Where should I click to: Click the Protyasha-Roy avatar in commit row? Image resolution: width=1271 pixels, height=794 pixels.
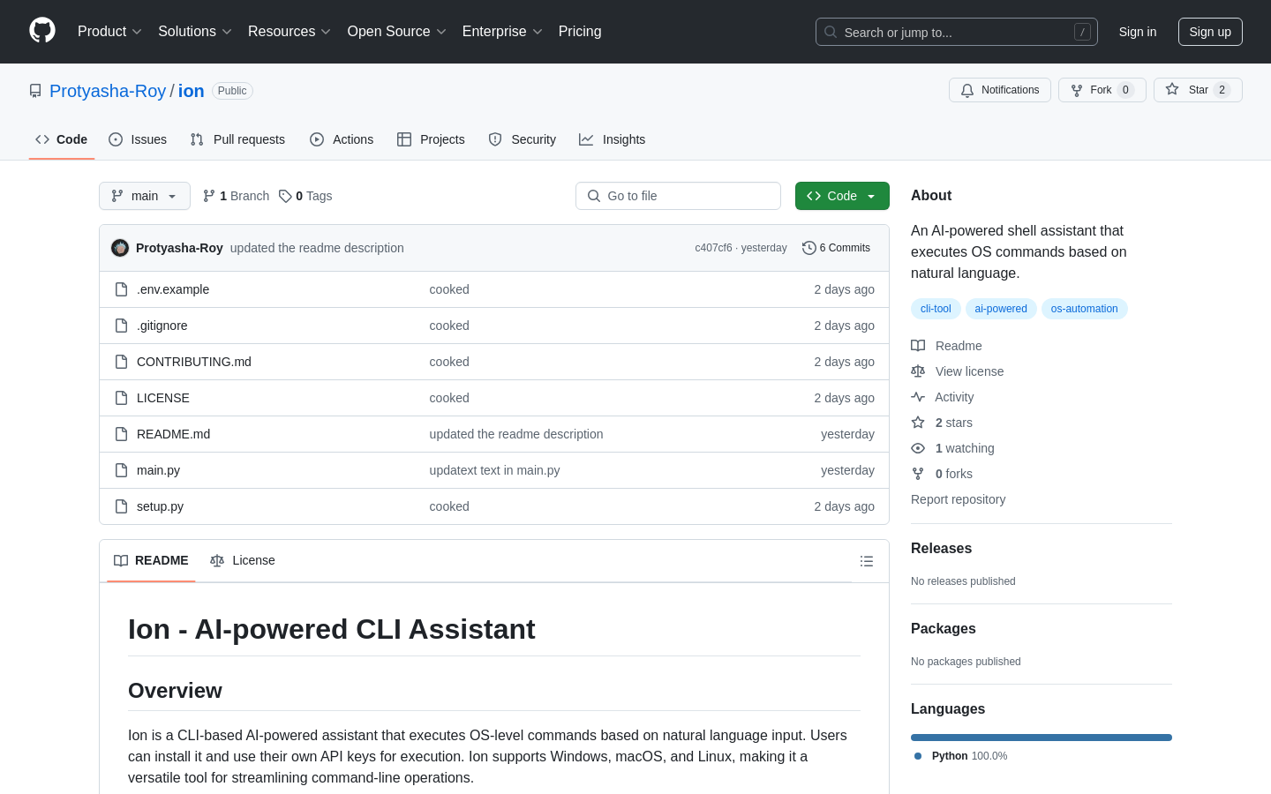120,248
